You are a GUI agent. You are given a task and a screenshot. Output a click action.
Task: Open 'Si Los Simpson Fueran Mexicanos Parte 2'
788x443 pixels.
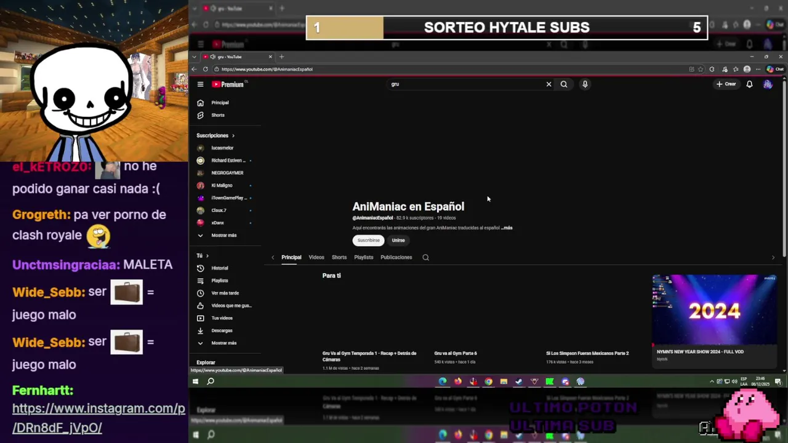[587, 353]
